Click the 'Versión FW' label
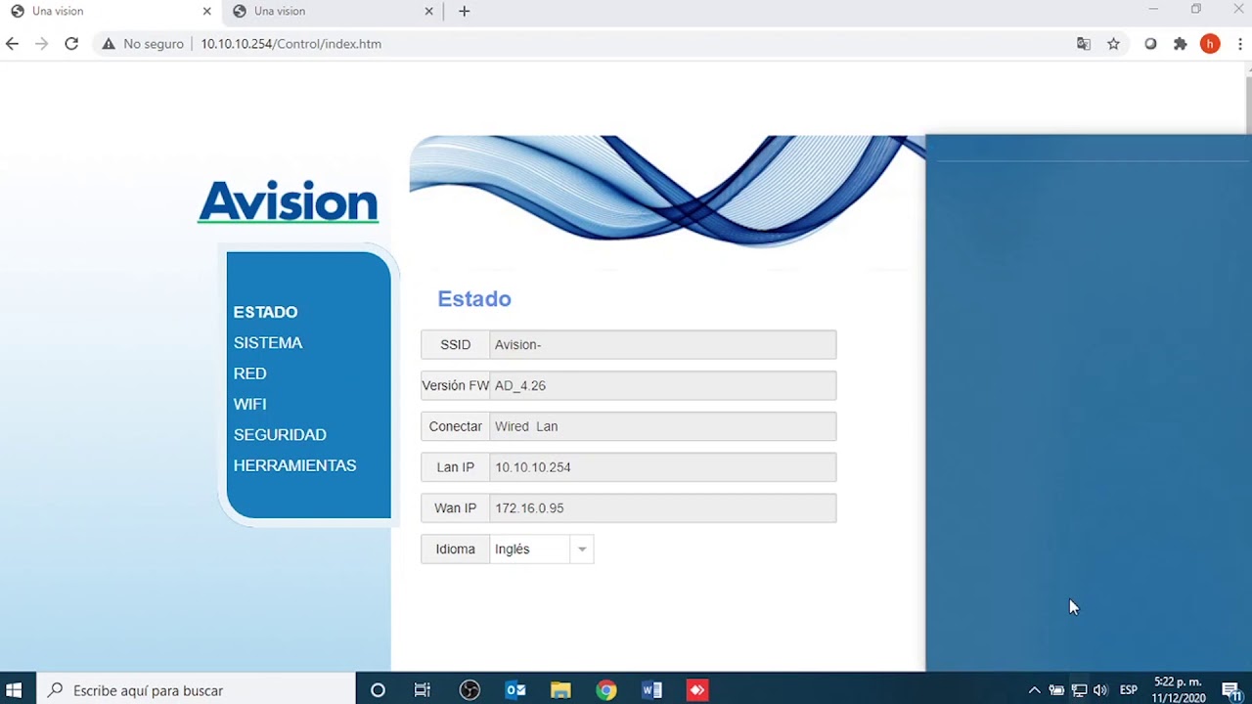Viewport: 1252px width, 704px height. point(455,386)
